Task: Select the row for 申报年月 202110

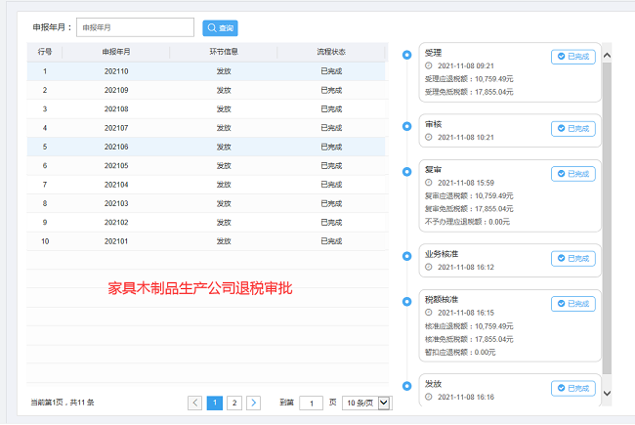Action: [x=206, y=71]
